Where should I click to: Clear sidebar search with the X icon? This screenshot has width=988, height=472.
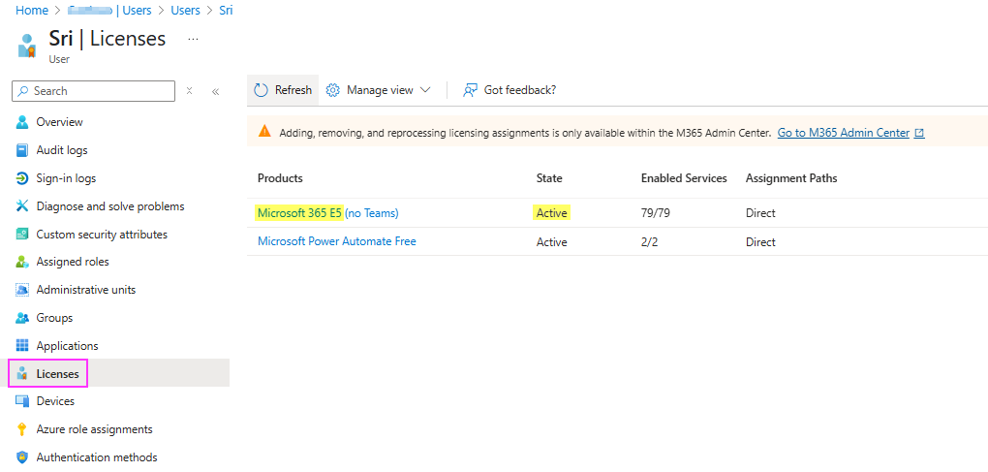(189, 91)
